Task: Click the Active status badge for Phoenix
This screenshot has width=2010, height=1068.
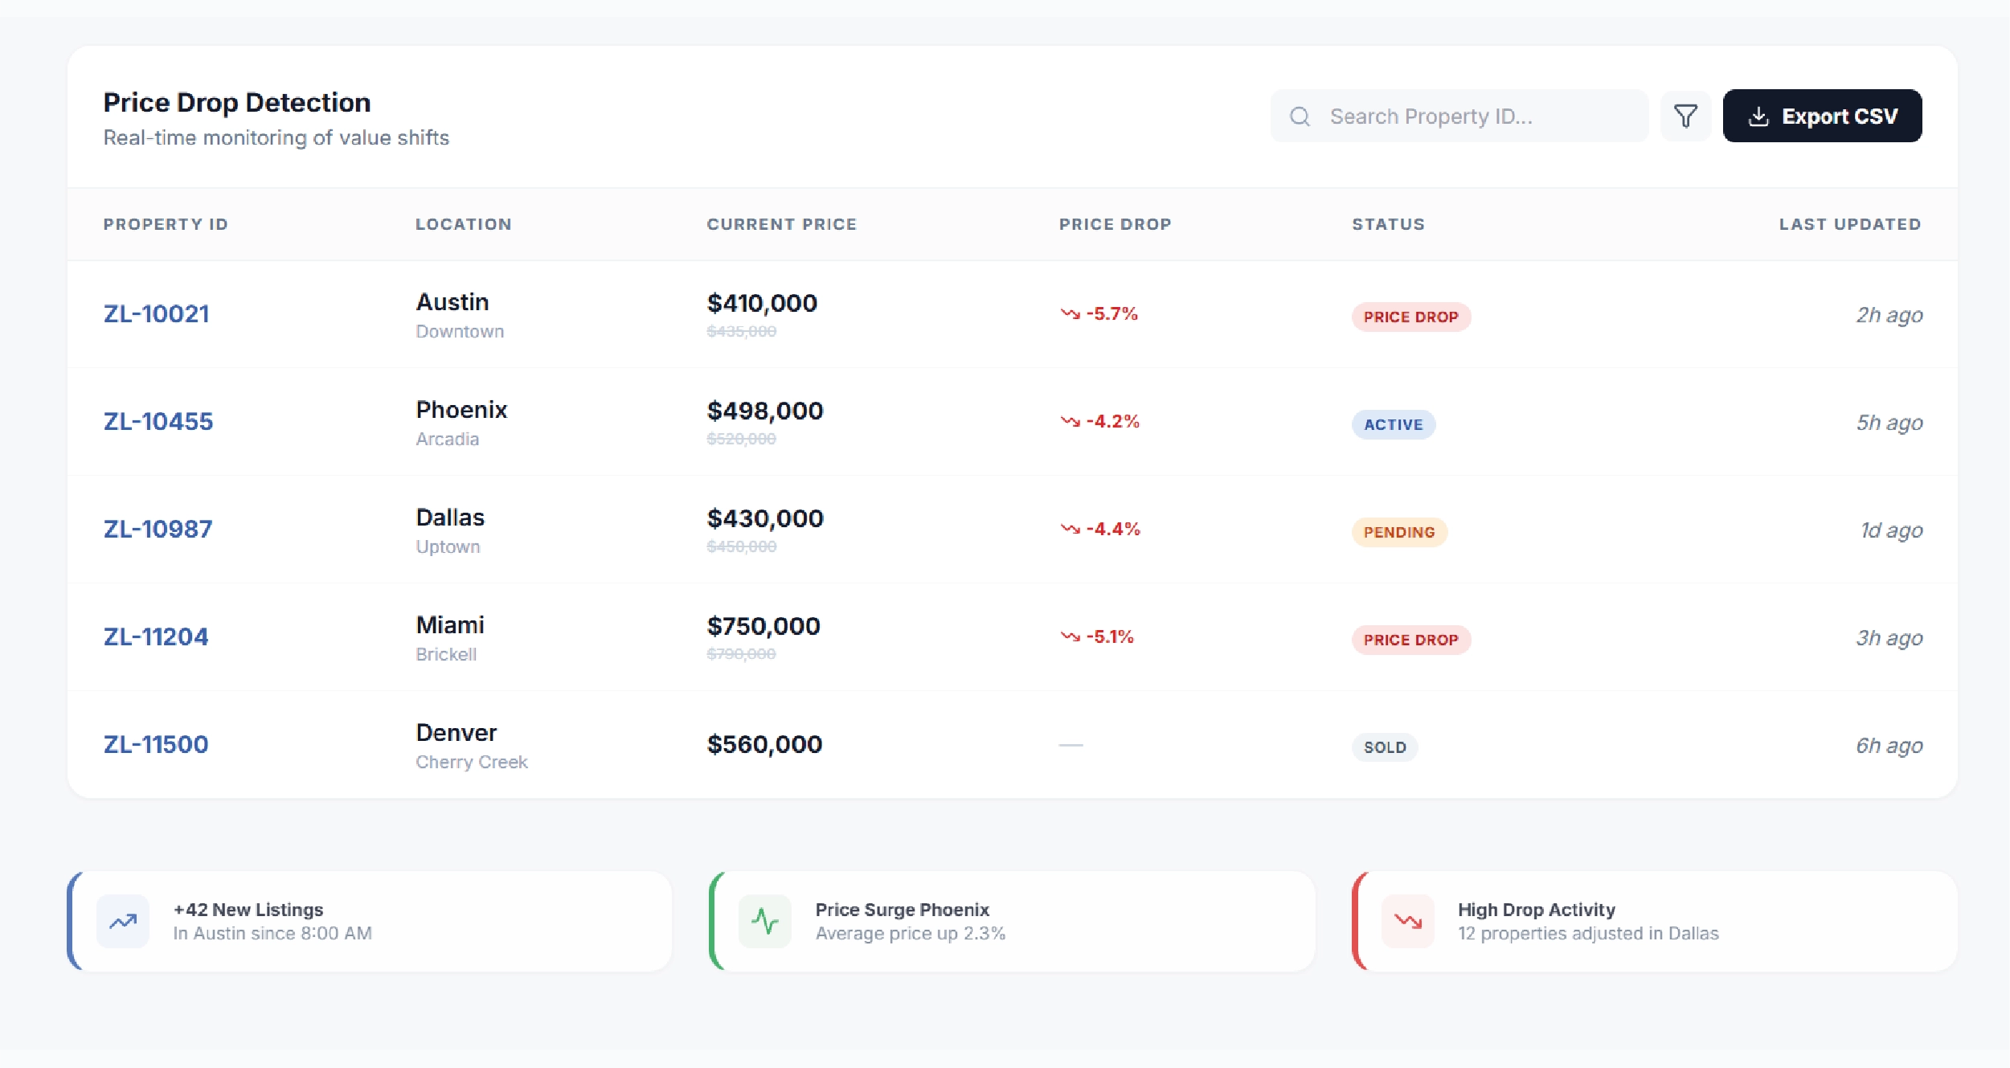Action: 1393,424
